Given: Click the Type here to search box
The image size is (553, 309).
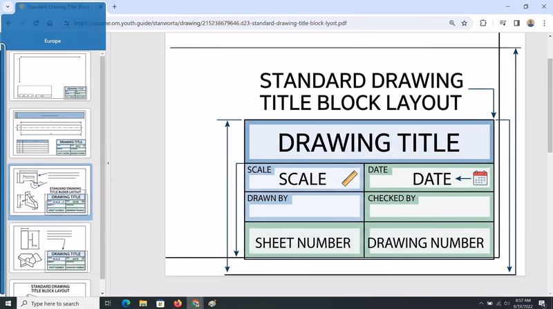Looking at the screenshot, I should 58,303.
